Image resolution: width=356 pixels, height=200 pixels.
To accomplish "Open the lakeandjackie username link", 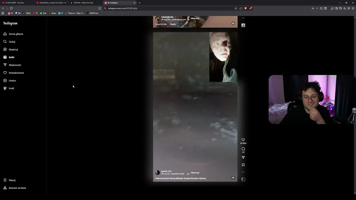I will pos(167,17).
